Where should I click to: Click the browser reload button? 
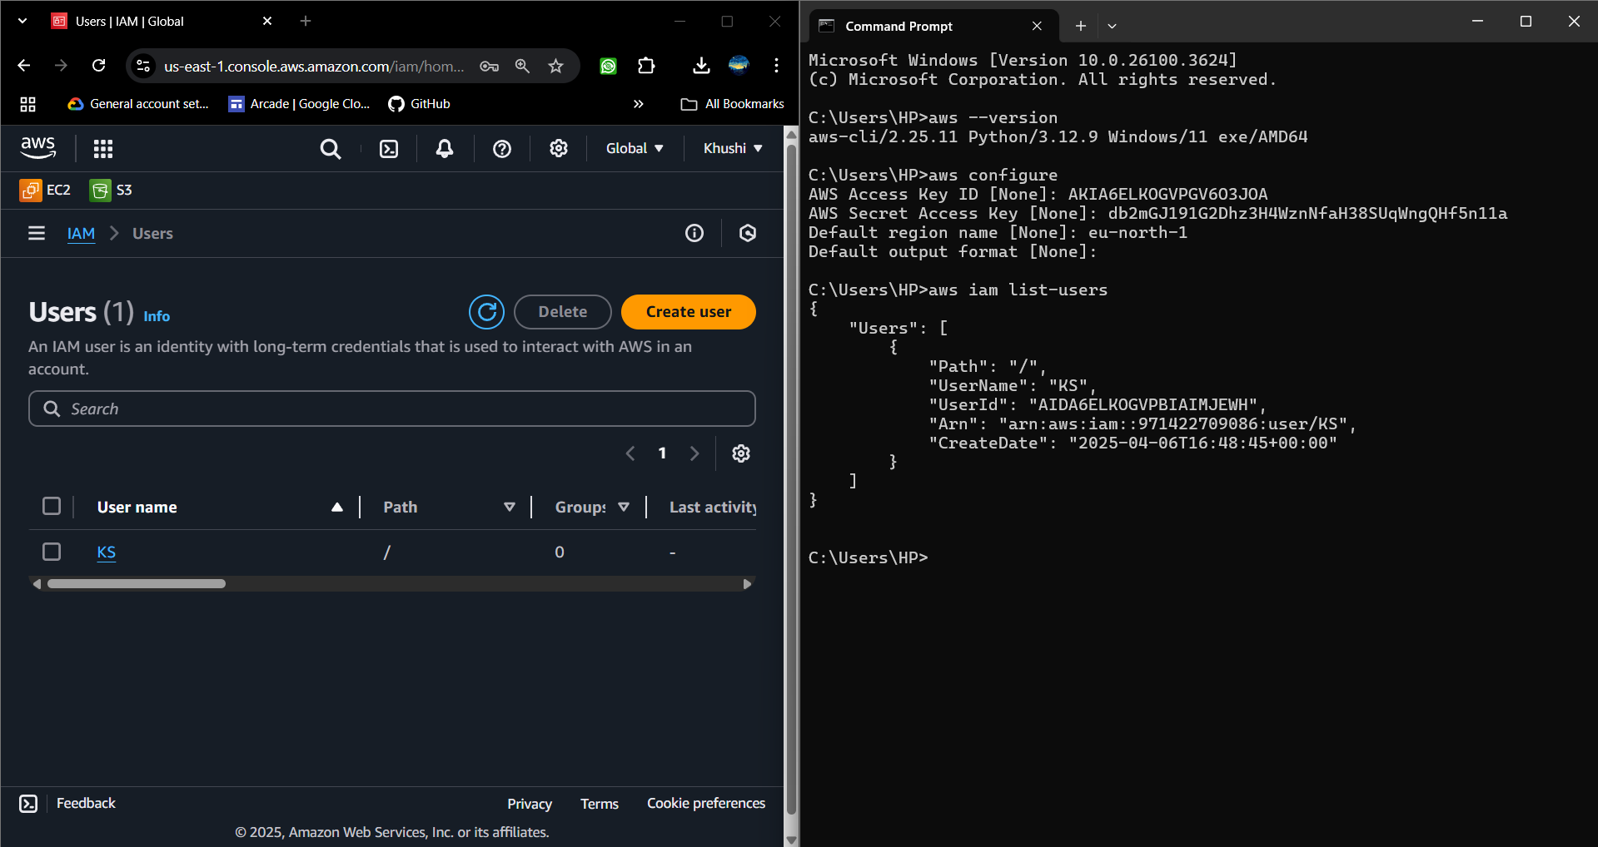(x=98, y=66)
